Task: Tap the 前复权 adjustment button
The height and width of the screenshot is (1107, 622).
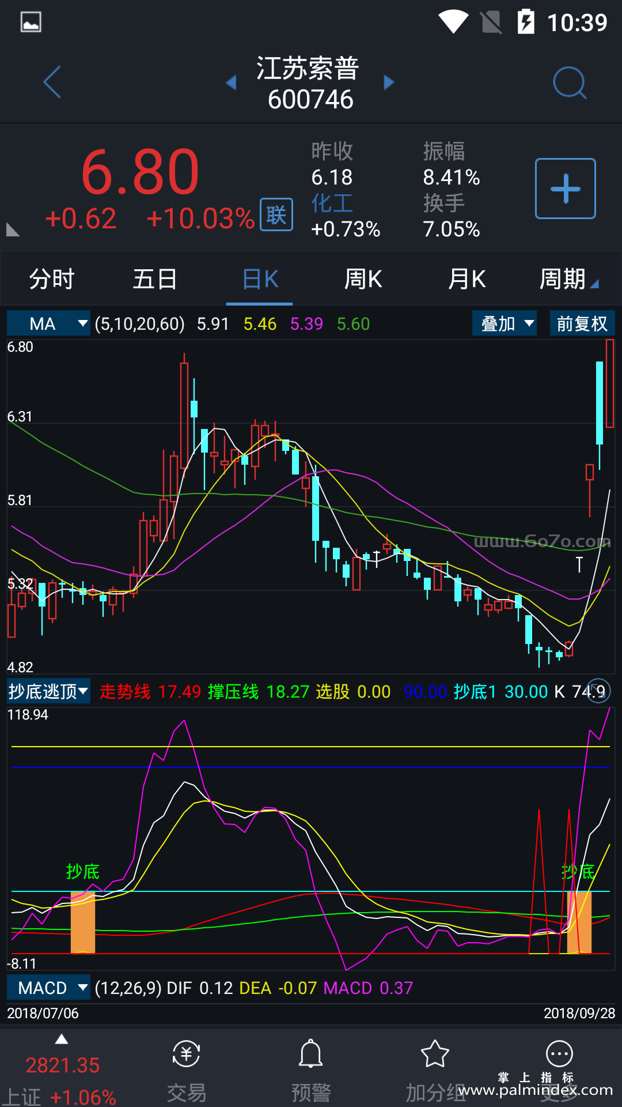Action: 582,323
